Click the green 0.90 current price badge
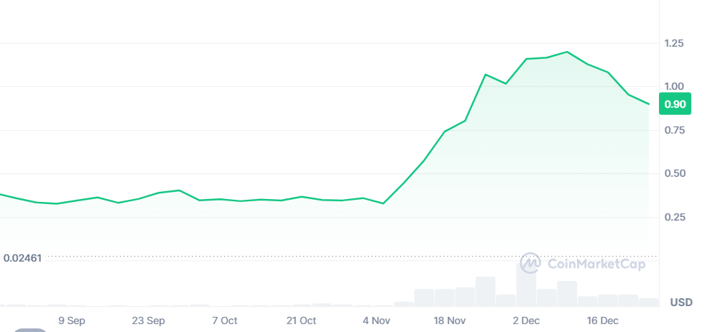 point(676,104)
